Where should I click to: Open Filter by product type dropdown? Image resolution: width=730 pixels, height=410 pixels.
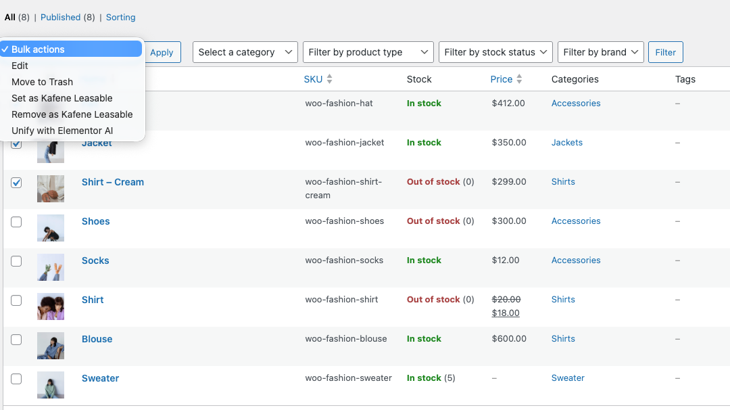(368, 52)
